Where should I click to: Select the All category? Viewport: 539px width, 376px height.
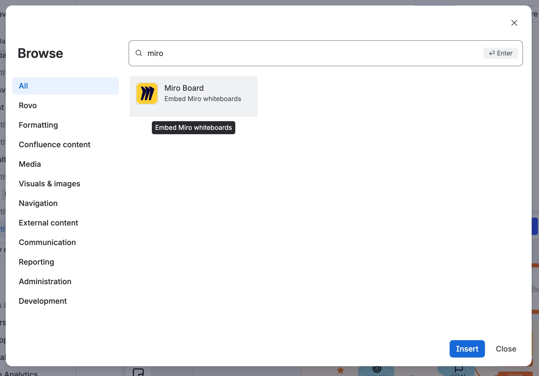pos(65,86)
